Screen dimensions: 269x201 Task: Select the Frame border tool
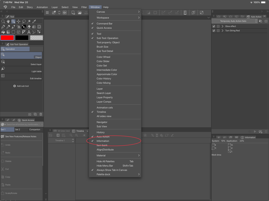click(x=18, y=32)
